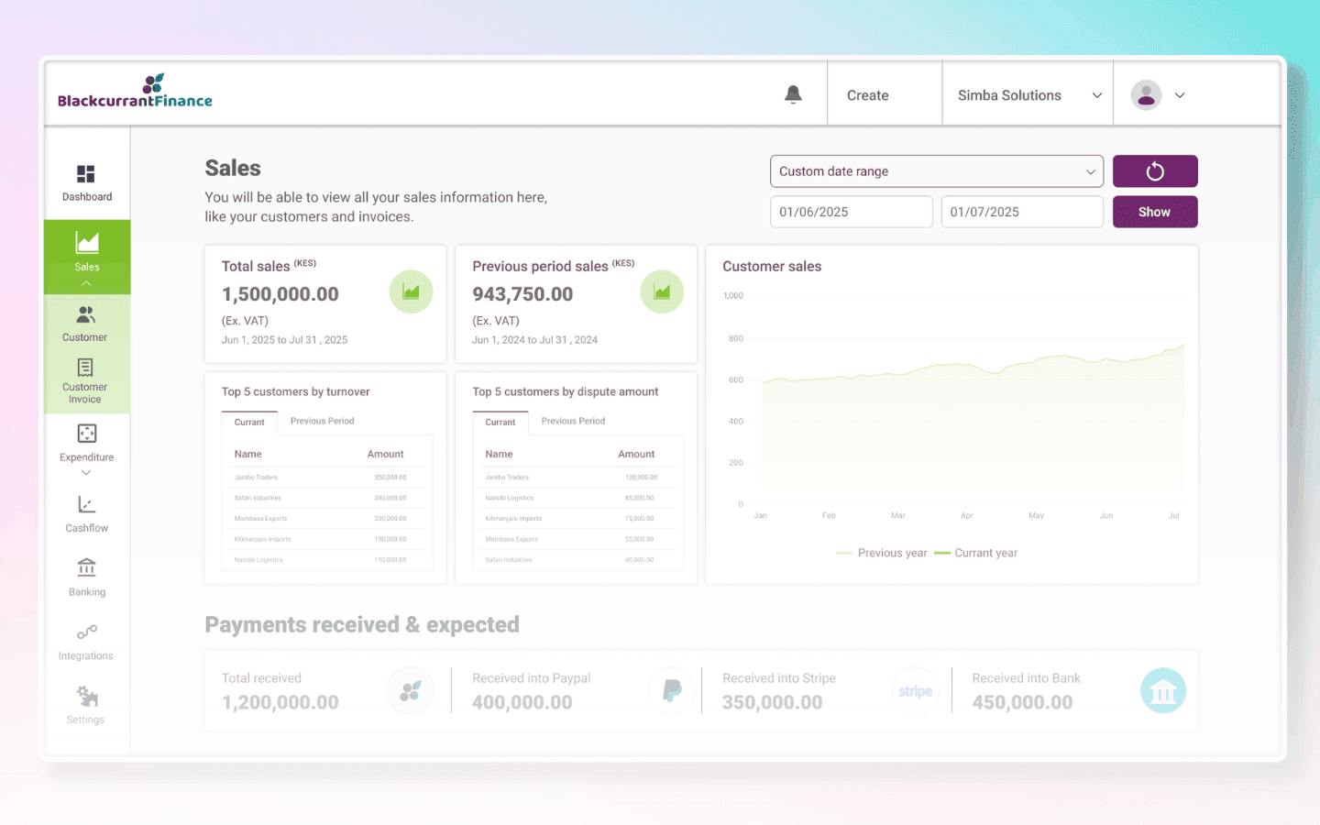Click the notifications bell icon
The image size is (1320, 825).
794,94
